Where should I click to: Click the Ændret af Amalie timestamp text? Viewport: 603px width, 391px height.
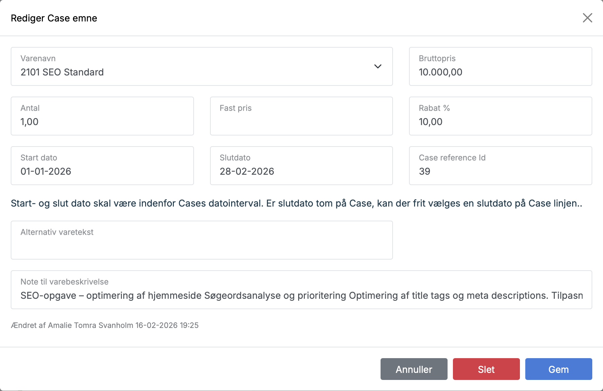click(105, 325)
